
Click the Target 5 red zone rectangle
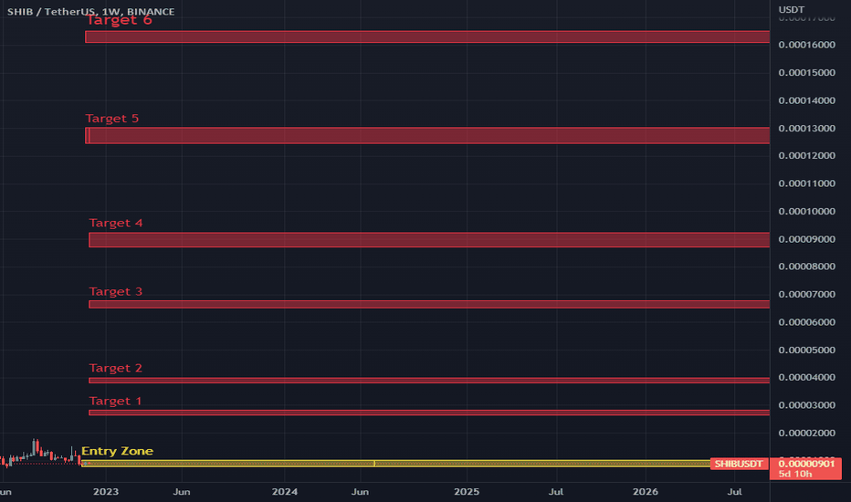[x=427, y=136]
